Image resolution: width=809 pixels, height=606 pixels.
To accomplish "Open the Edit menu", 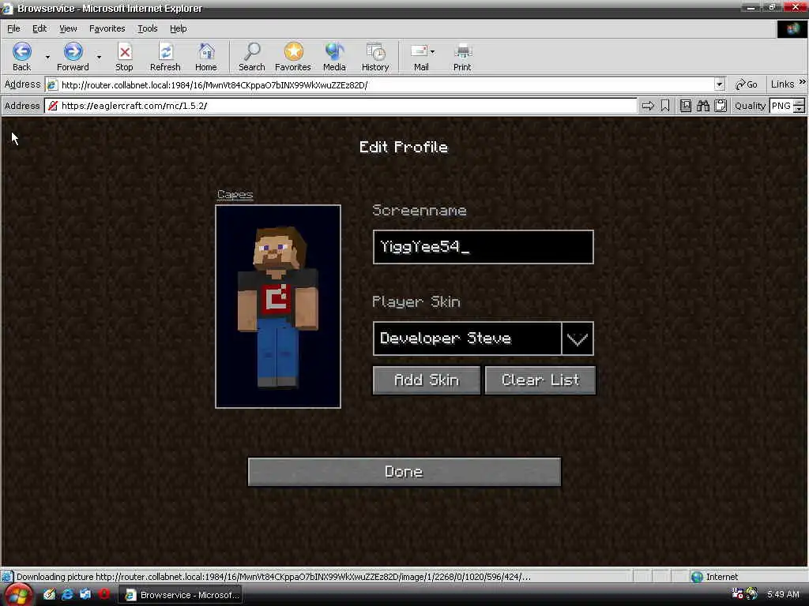I will (x=40, y=29).
